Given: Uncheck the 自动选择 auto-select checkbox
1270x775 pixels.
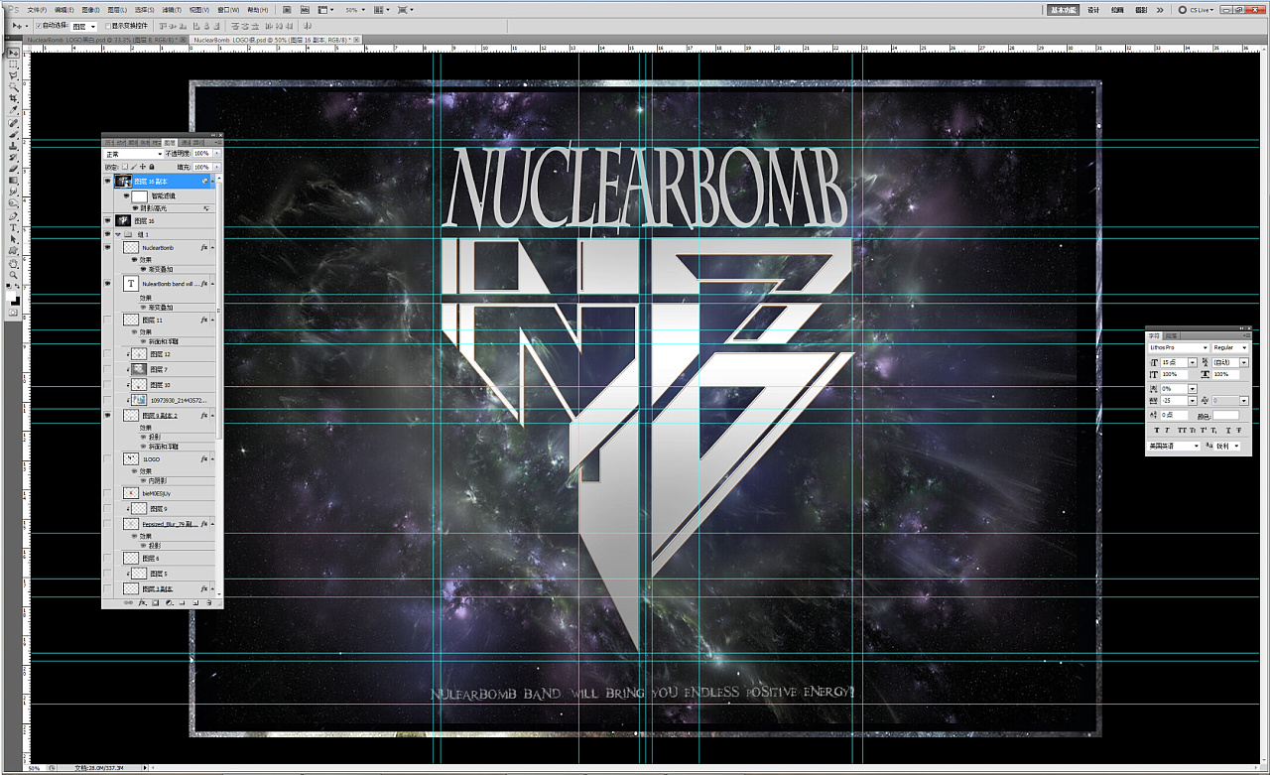Looking at the screenshot, I should point(38,26).
